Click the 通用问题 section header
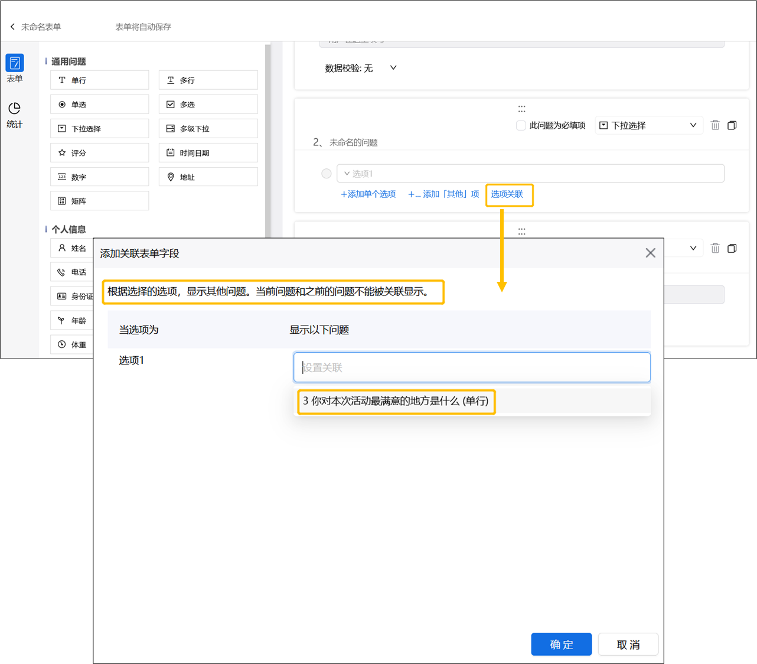This screenshot has height=664, width=757. coord(68,61)
